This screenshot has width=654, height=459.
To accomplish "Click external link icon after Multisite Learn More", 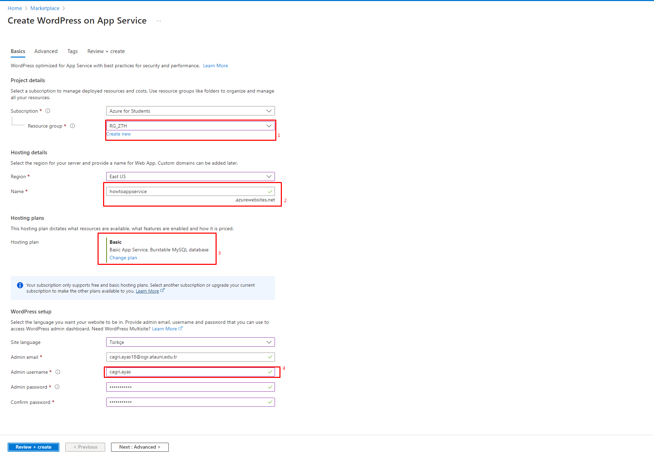I will (181, 329).
